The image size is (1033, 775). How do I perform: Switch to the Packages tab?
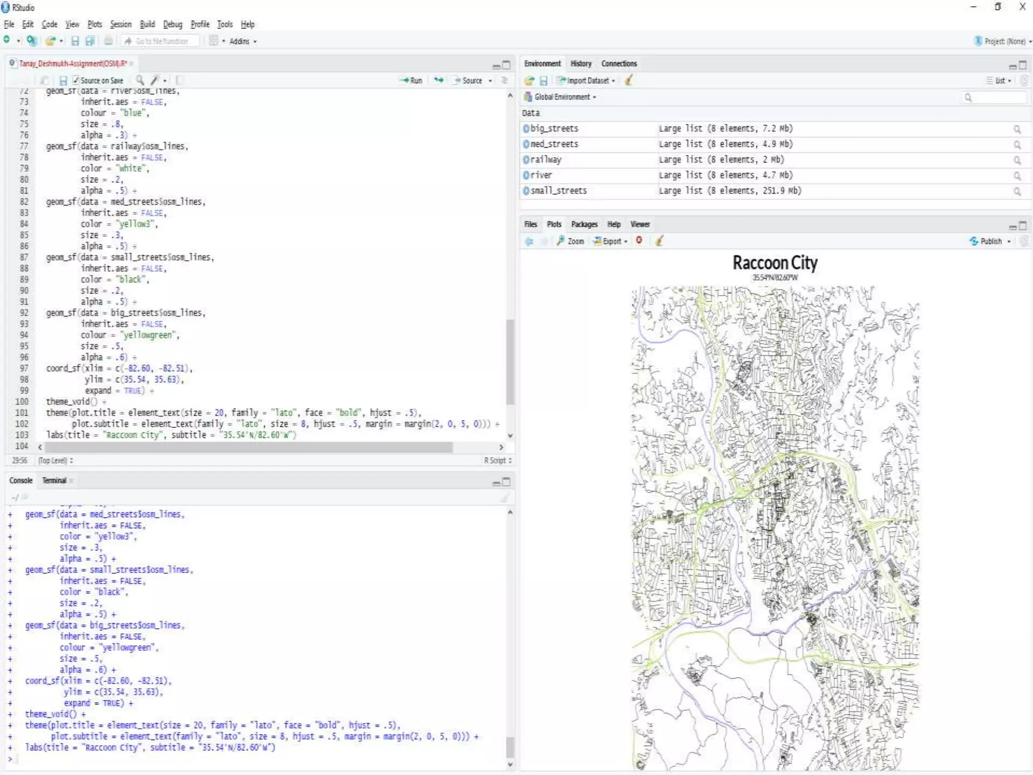point(584,225)
